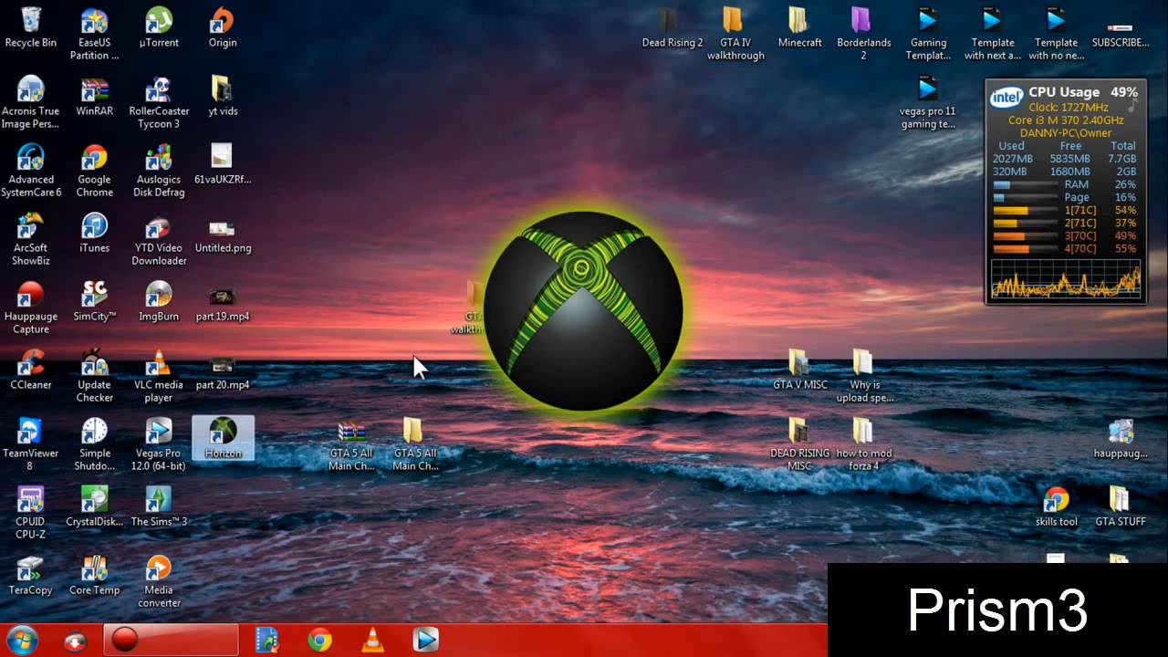The image size is (1168, 657).
Task: Click the film-strip taskbar icon
Action: tap(266, 641)
